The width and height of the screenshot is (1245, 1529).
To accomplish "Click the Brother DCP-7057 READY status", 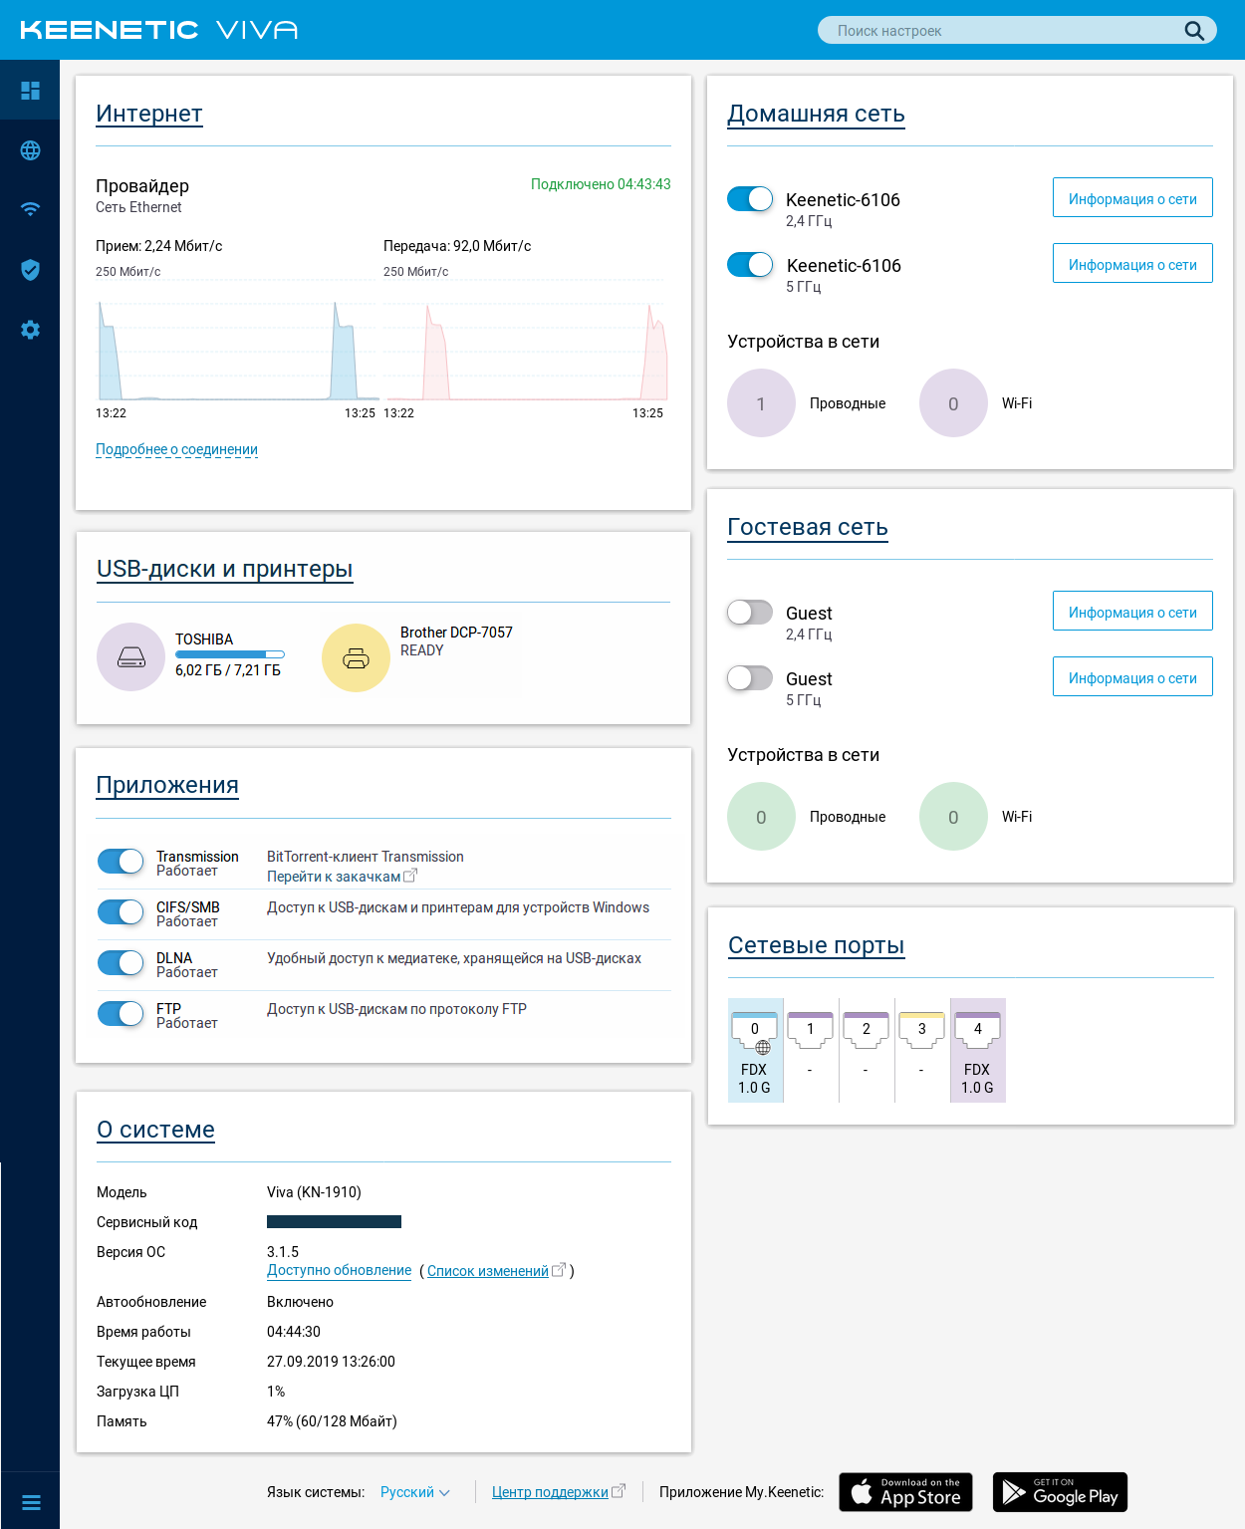I will 421,650.
